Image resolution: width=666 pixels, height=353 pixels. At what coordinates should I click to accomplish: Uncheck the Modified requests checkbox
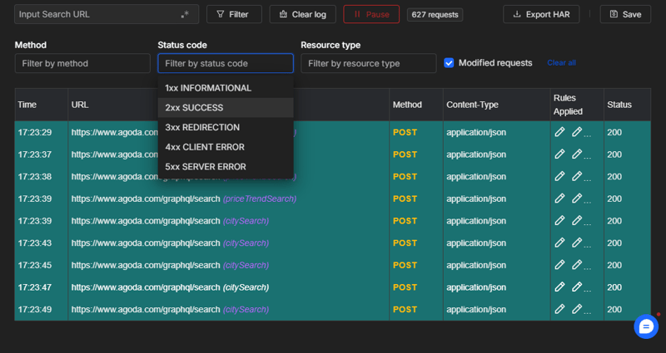(449, 62)
